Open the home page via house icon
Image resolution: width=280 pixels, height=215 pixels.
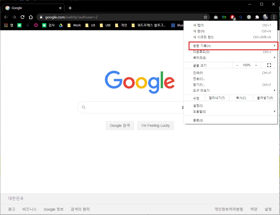point(31,17)
